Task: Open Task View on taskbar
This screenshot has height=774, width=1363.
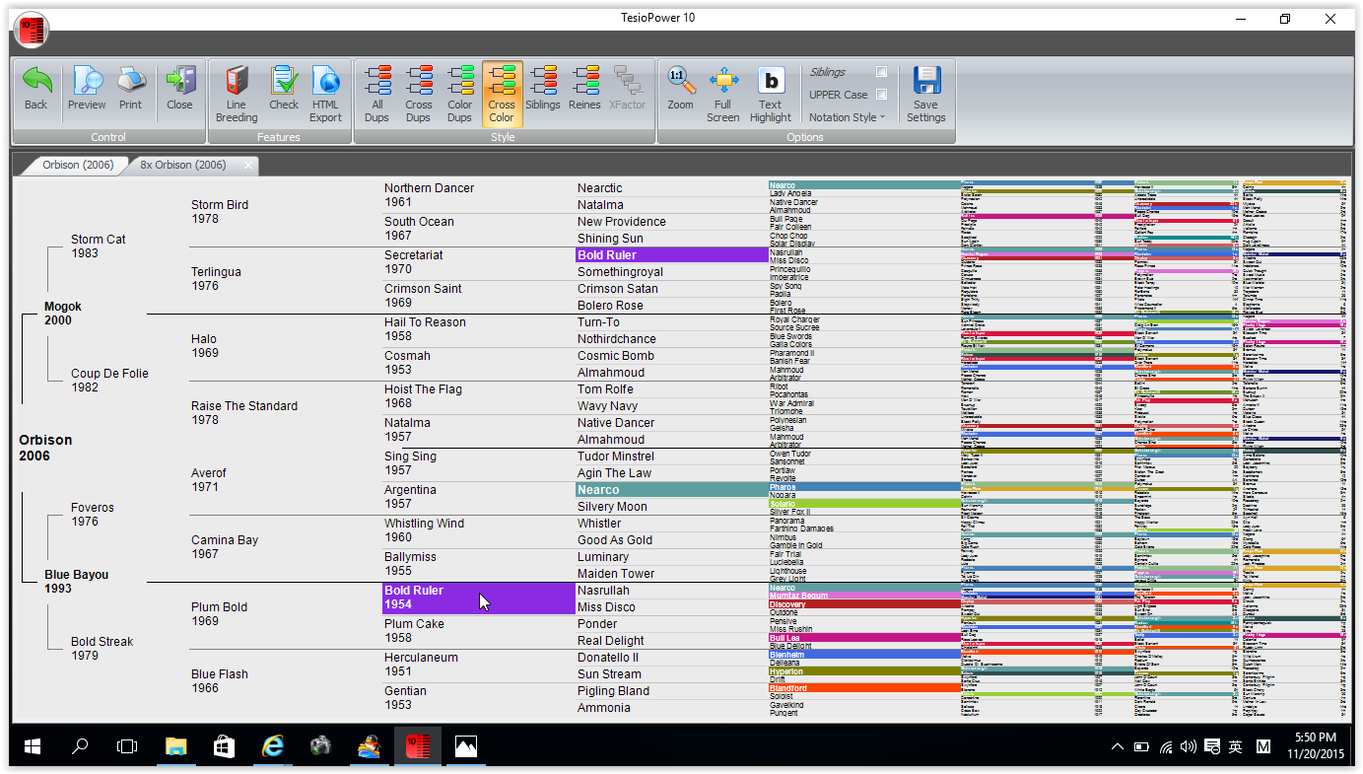Action: (x=127, y=747)
